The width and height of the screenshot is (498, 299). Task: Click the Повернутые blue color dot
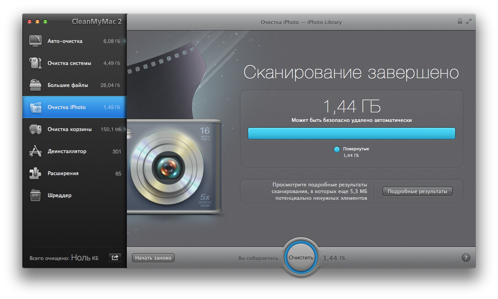tap(337, 149)
